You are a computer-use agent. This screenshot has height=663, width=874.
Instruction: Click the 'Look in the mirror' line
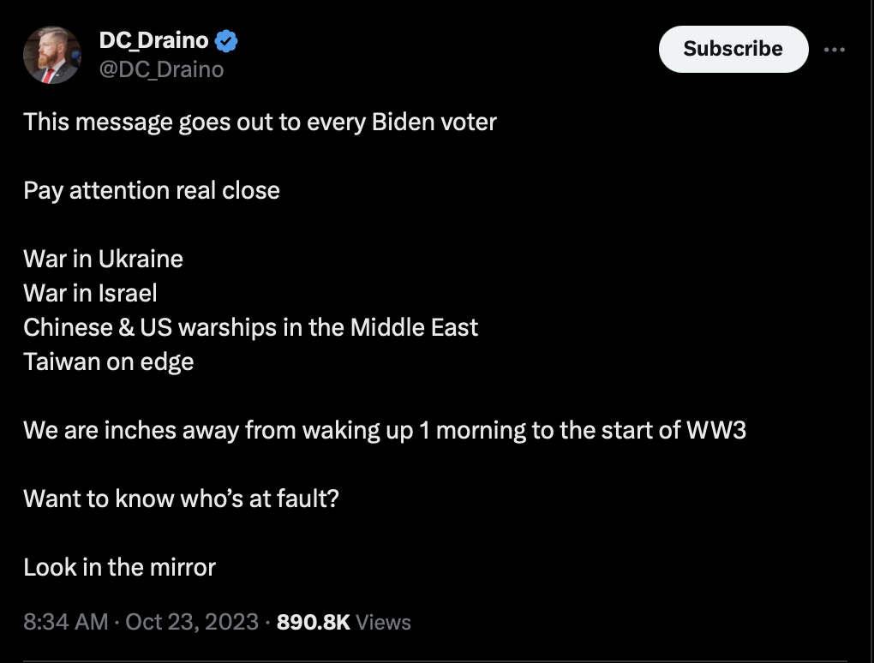(119, 567)
